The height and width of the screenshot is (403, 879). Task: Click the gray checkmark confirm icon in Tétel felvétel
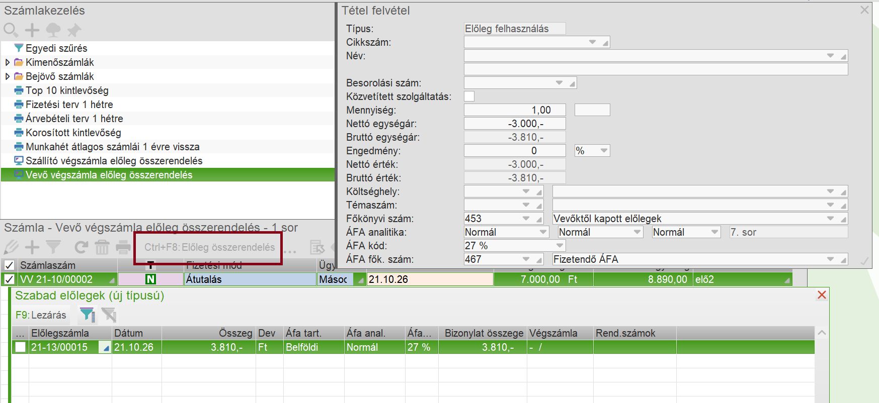point(864,261)
